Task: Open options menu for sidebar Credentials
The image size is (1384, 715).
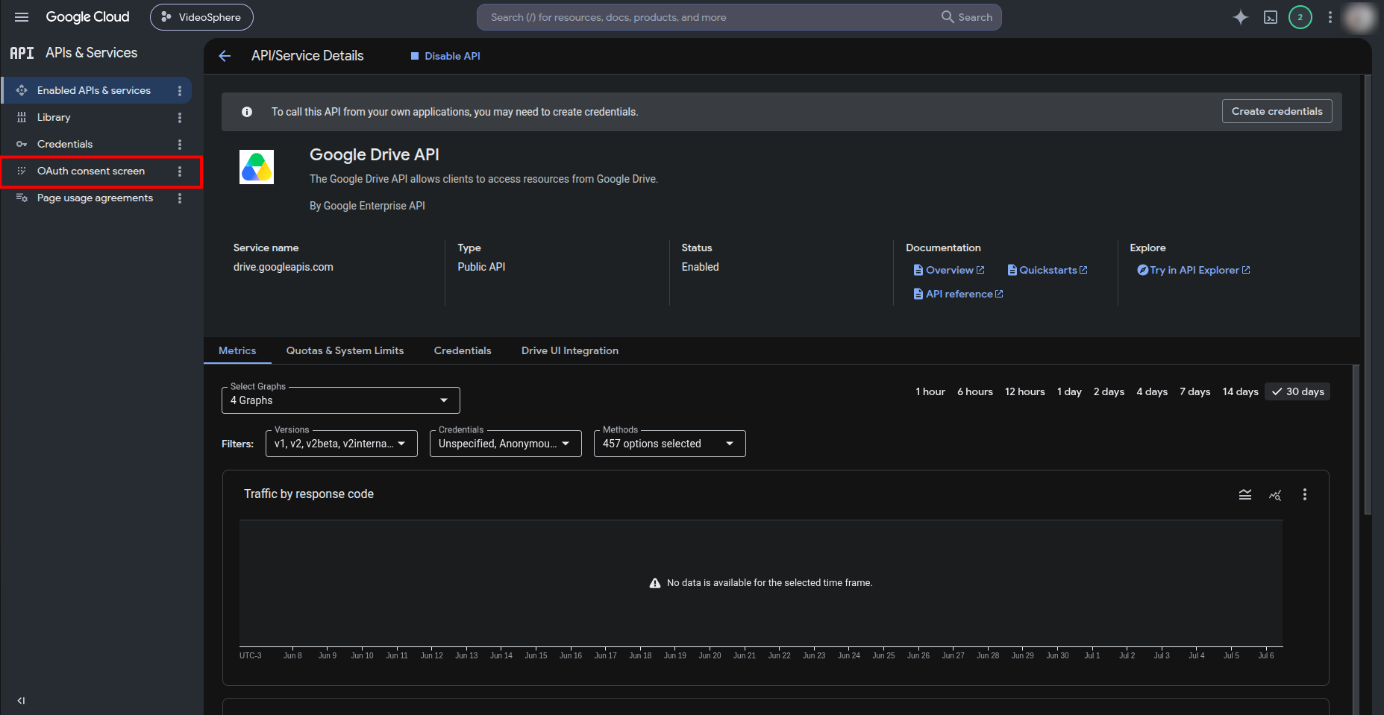Action: click(x=180, y=144)
